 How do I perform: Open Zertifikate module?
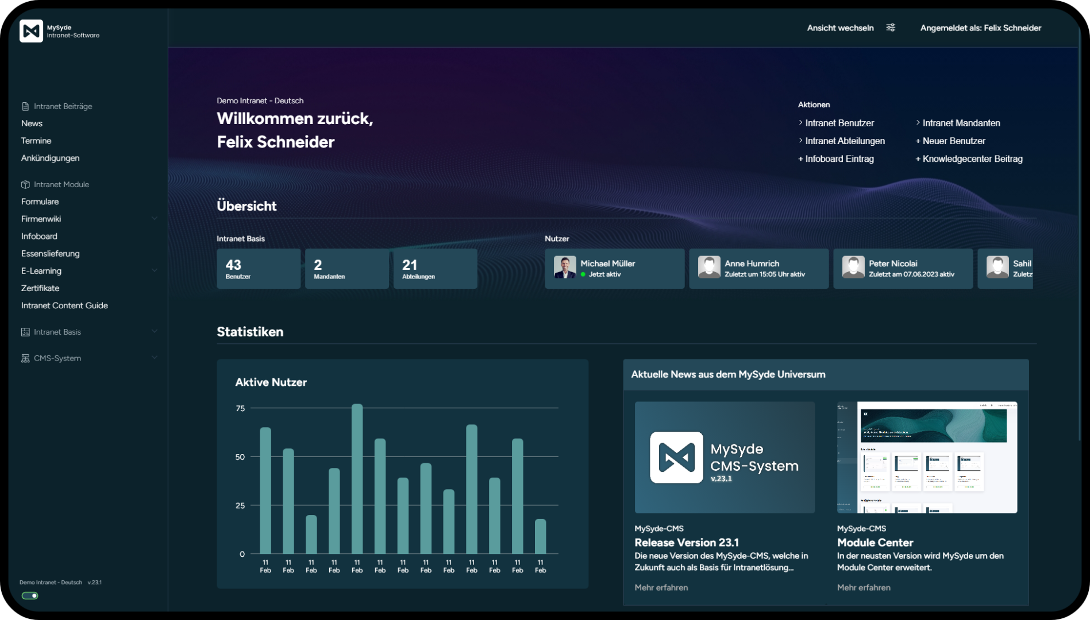(40, 288)
